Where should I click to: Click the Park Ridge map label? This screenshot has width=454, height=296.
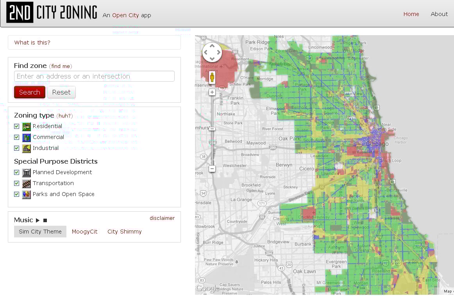pyautogui.click(x=257, y=42)
